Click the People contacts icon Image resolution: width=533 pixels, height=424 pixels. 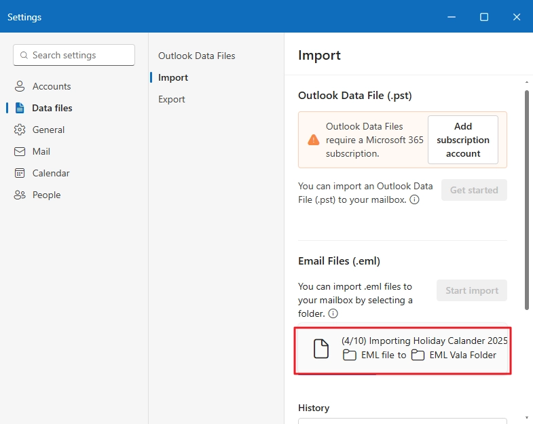coord(20,195)
